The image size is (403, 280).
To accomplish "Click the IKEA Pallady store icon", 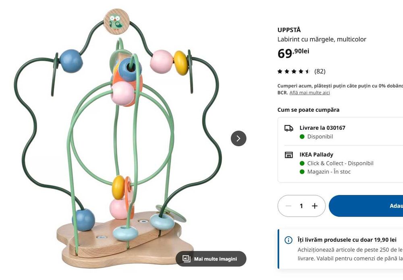I will pos(289,155).
